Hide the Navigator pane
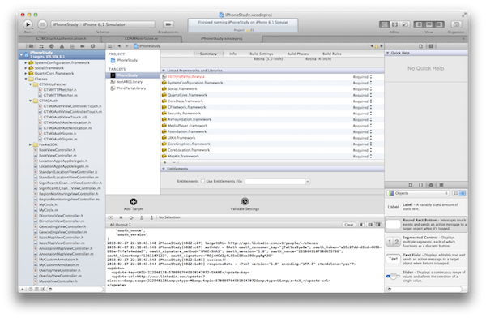This screenshot has height=318, width=486. [419, 24]
